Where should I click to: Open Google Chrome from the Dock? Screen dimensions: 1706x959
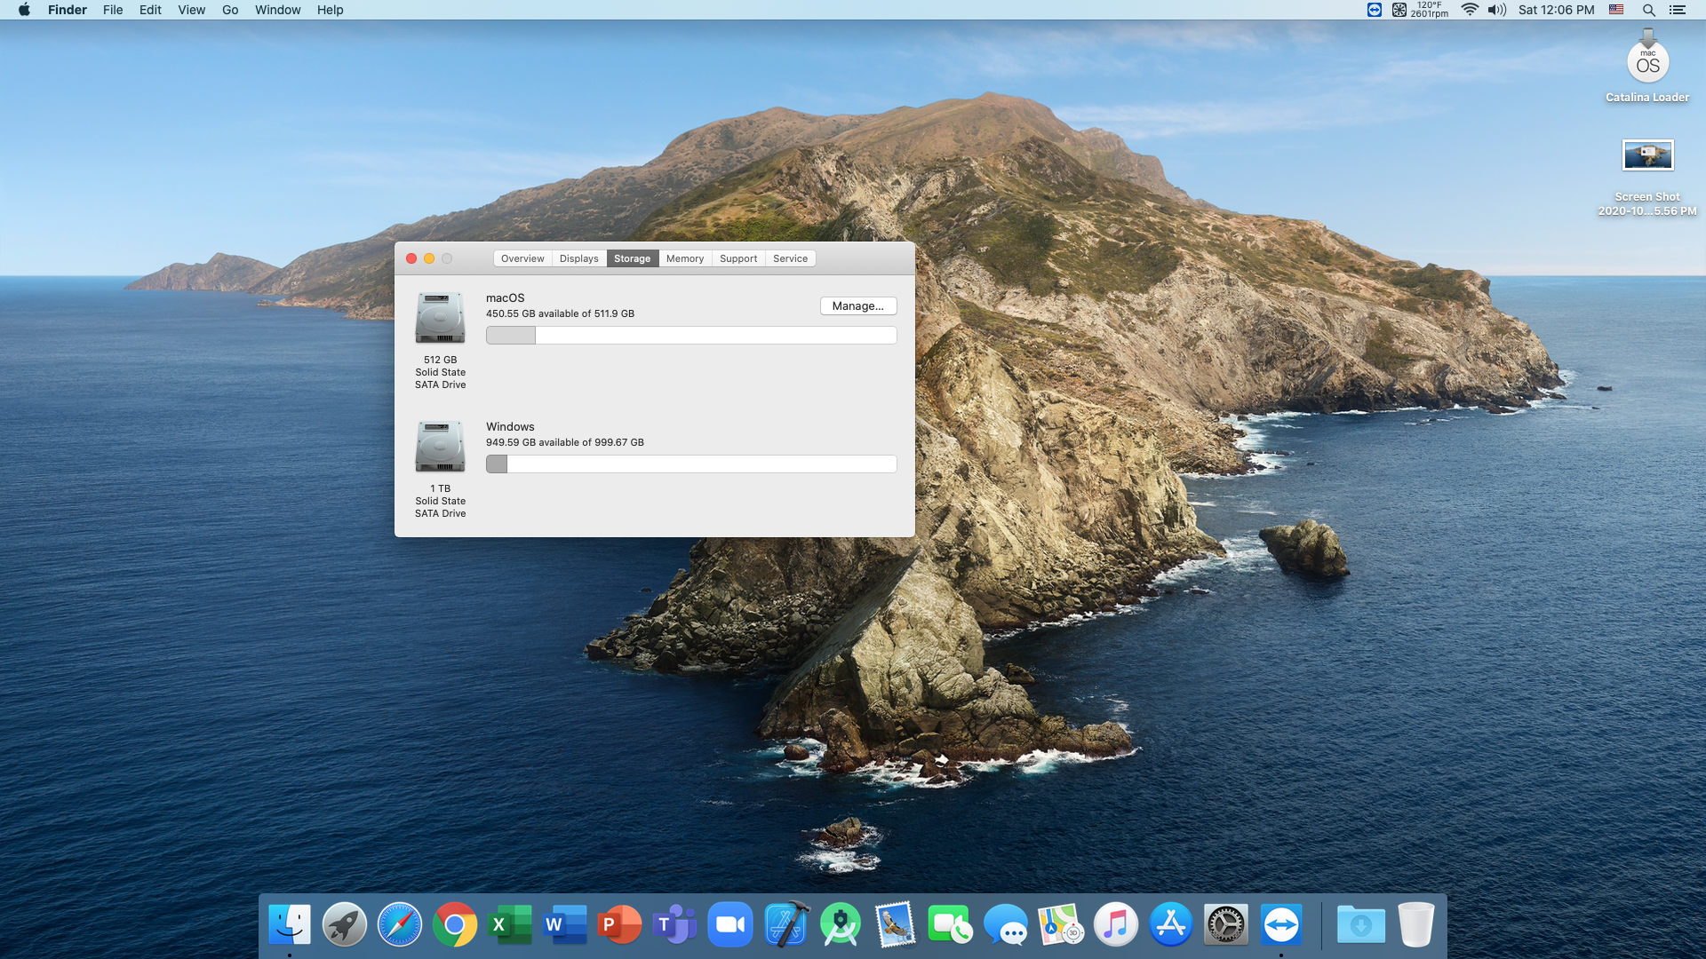coord(454,925)
